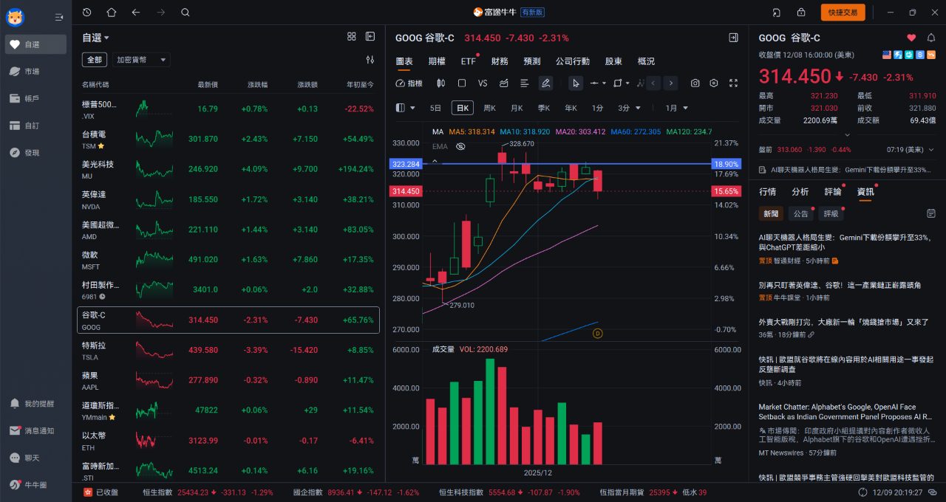Viewport: 946px width, 502px height.
Task: Open chart settings hexagon icon
Action: click(714, 83)
